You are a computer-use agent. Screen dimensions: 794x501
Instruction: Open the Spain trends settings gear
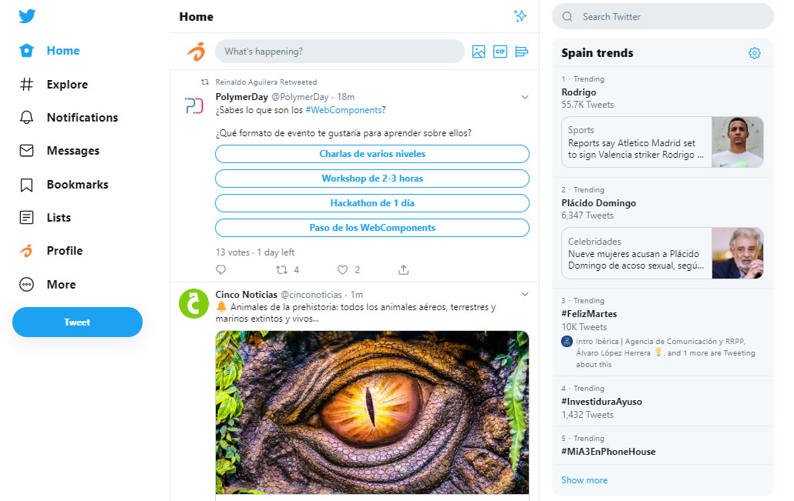pos(754,52)
